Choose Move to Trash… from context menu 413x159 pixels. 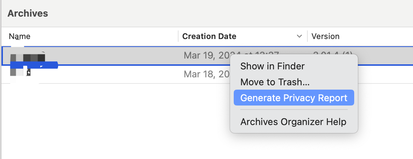tap(275, 82)
